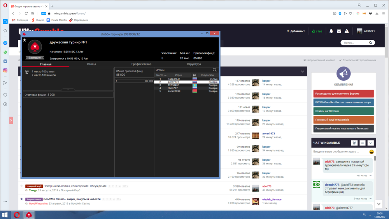Click the emoji smiley in chat input
The height and width of the screenshot is (219, 389).
[371, 151]
